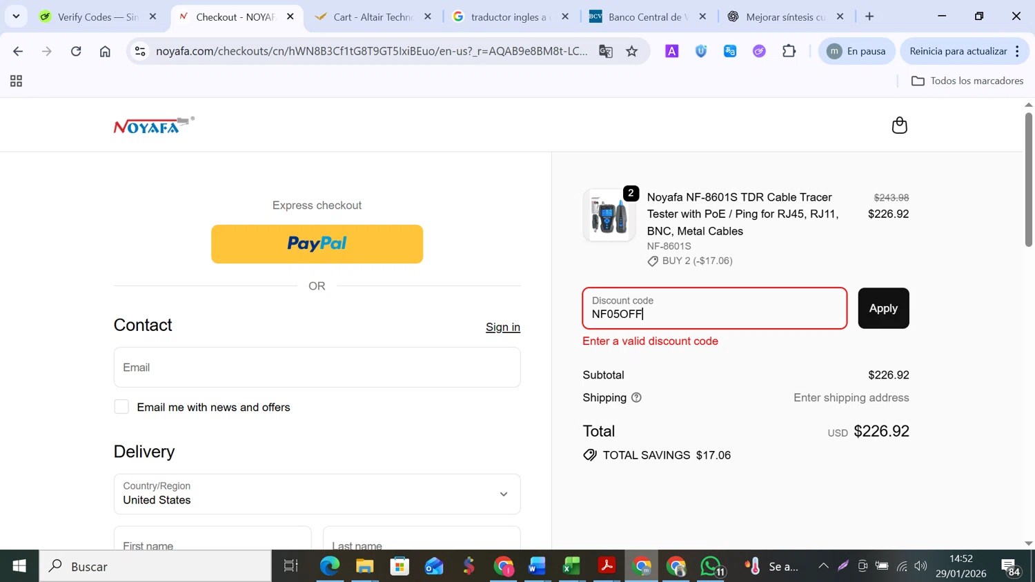The height and width of the screenshot is (582, 1035).
Task: Open the En pausa profile button
Action: pos(856,51)
